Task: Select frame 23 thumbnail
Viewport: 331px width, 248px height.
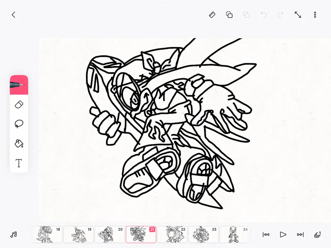Action: click(x=203, y=234)
